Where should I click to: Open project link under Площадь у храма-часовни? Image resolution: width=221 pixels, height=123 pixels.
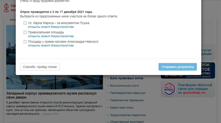click(x=51, y=45)
